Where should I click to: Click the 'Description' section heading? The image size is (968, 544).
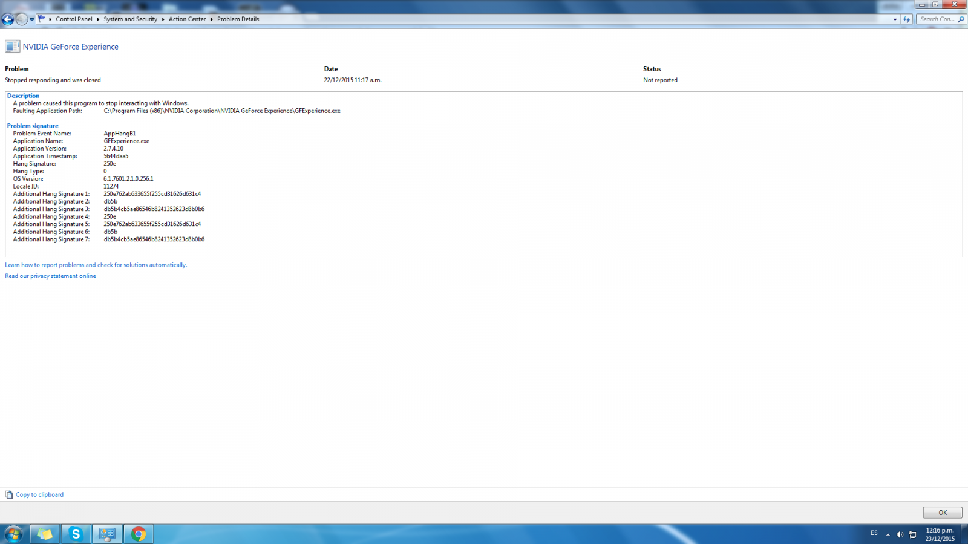23,96
